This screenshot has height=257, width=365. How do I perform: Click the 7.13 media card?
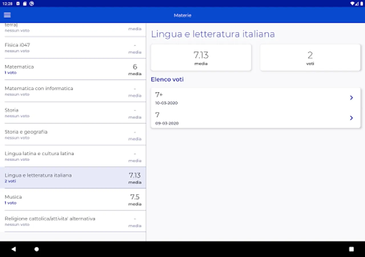(201, 57)
